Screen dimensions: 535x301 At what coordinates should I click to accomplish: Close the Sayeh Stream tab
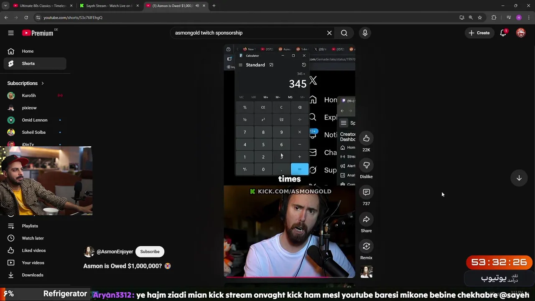[138, 6]
